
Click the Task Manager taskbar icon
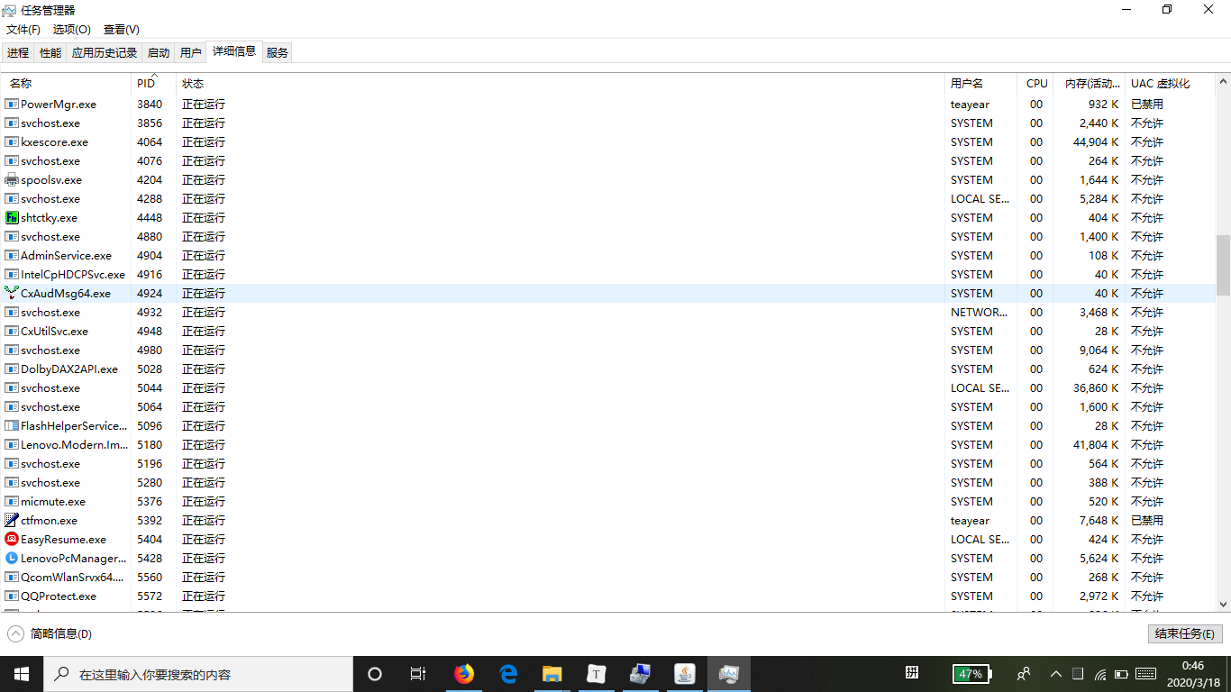point(729,674)
